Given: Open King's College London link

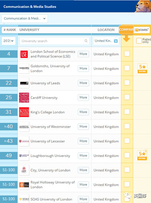Looking at the screenshot, I should pyautogui.click(x=48, y=112).
